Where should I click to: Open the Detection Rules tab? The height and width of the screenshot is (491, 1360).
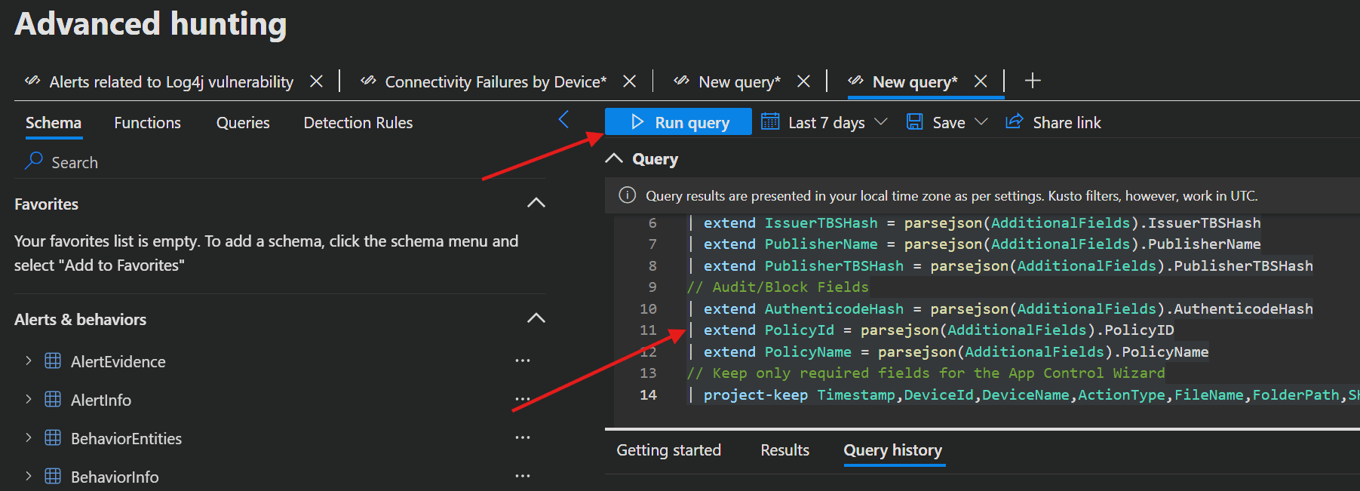click(358, 123)
